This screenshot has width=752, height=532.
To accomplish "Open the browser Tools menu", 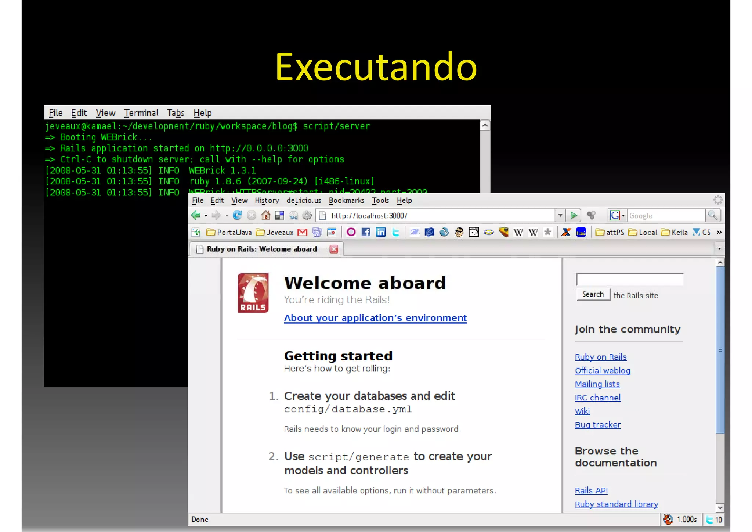I will tap(380, 201).
